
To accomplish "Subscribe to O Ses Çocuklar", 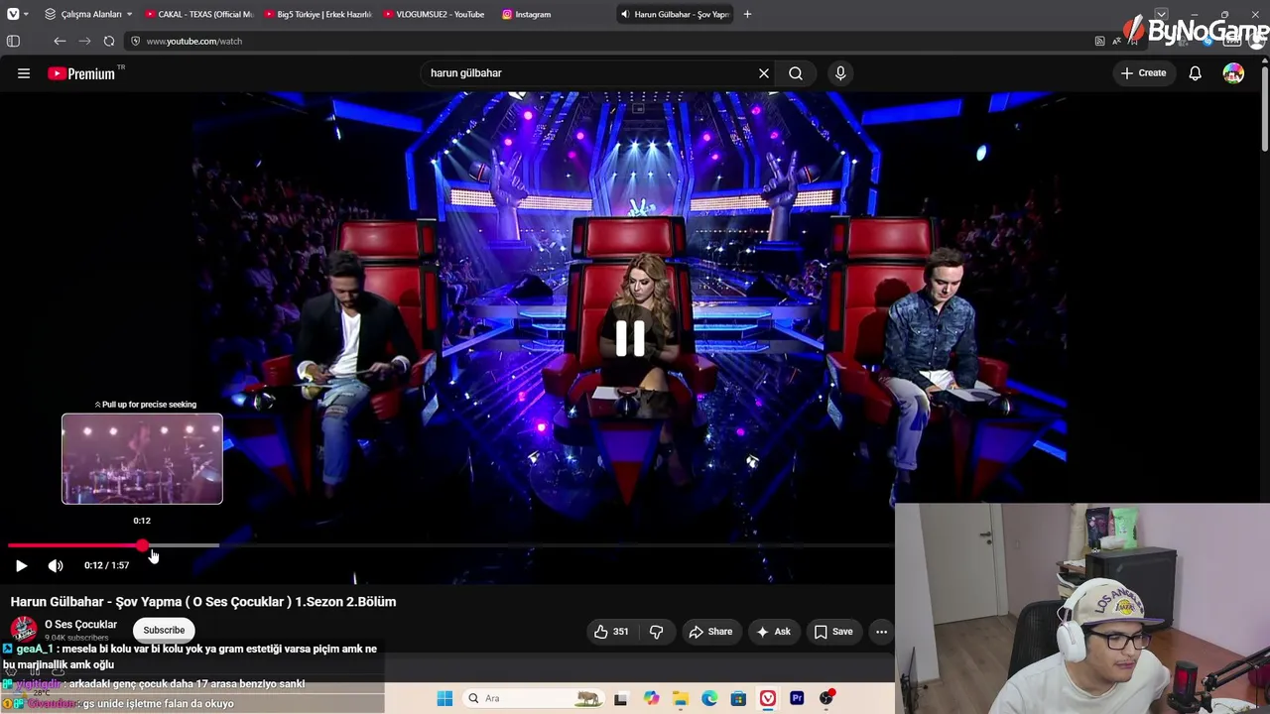I will click(x=164, y=631).
